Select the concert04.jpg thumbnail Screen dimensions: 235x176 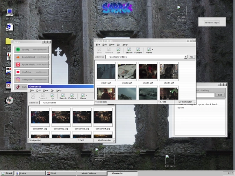(x=103, y=117)
